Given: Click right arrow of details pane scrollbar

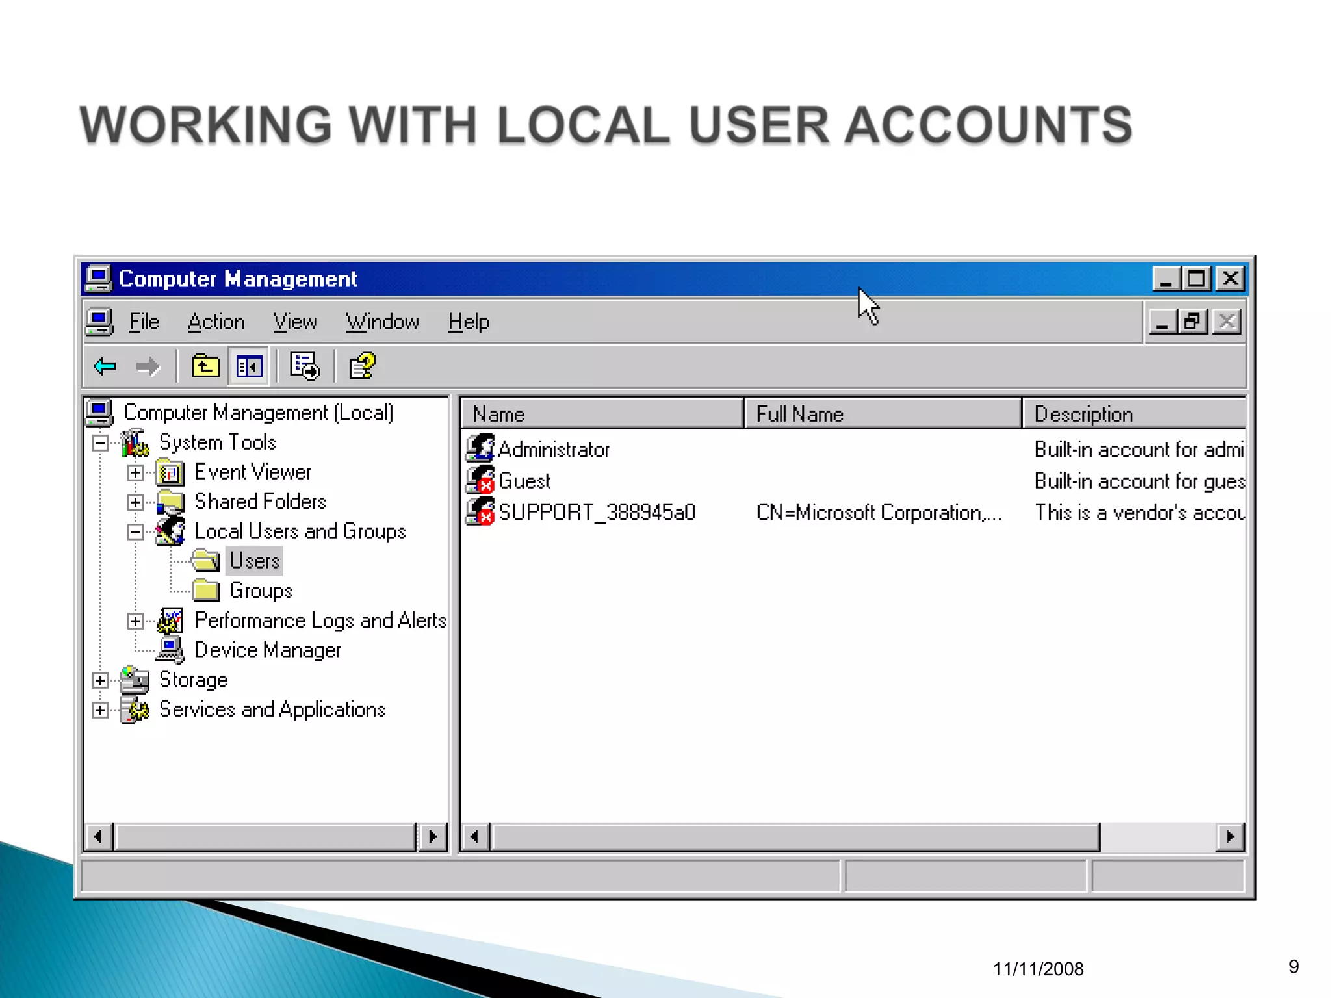Looking at the screenshot, I should [x=1230, y=837].
